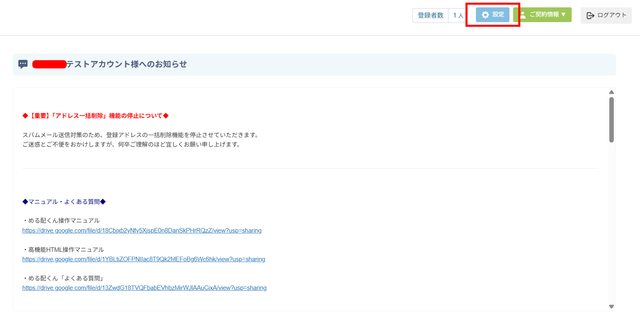The image size is (640, 321).
Task: Open the める配くん操作マニュアル Drive link
Action: [142, 231]
